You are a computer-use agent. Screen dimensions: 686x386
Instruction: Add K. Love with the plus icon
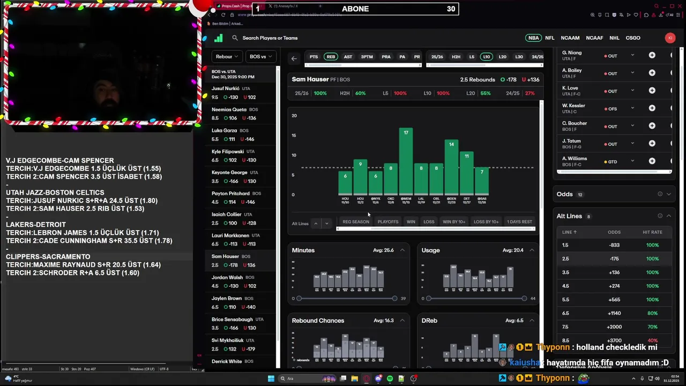tap(652, 91)
